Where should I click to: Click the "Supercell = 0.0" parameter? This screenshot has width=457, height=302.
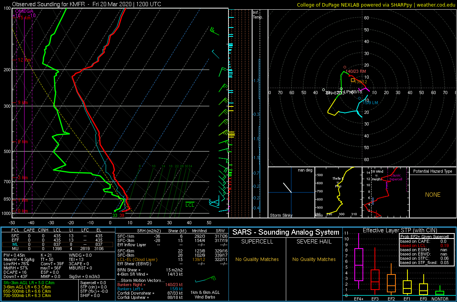tap(93, 283)
